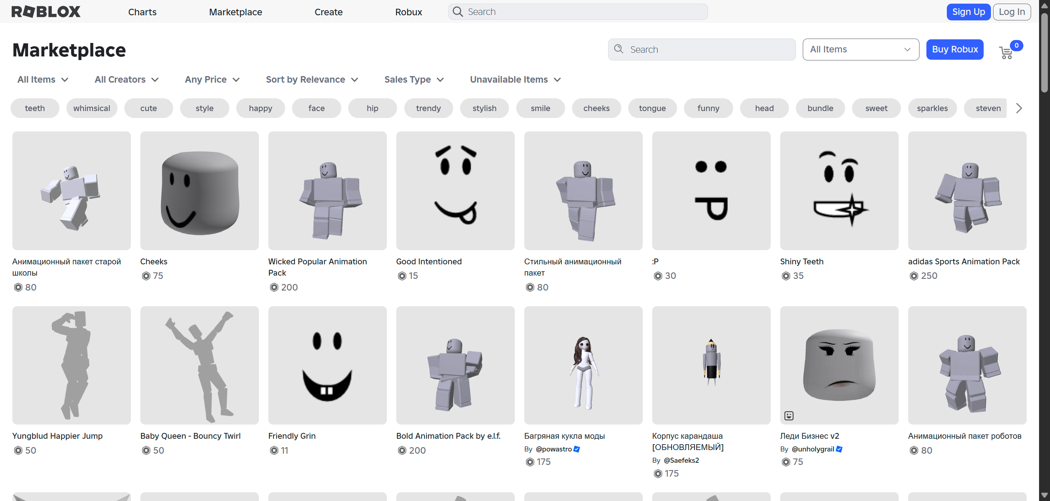The height and width of the screenshot is (501, 1050).
Task: Select the teeth tag chip
Action: [35, 108]
